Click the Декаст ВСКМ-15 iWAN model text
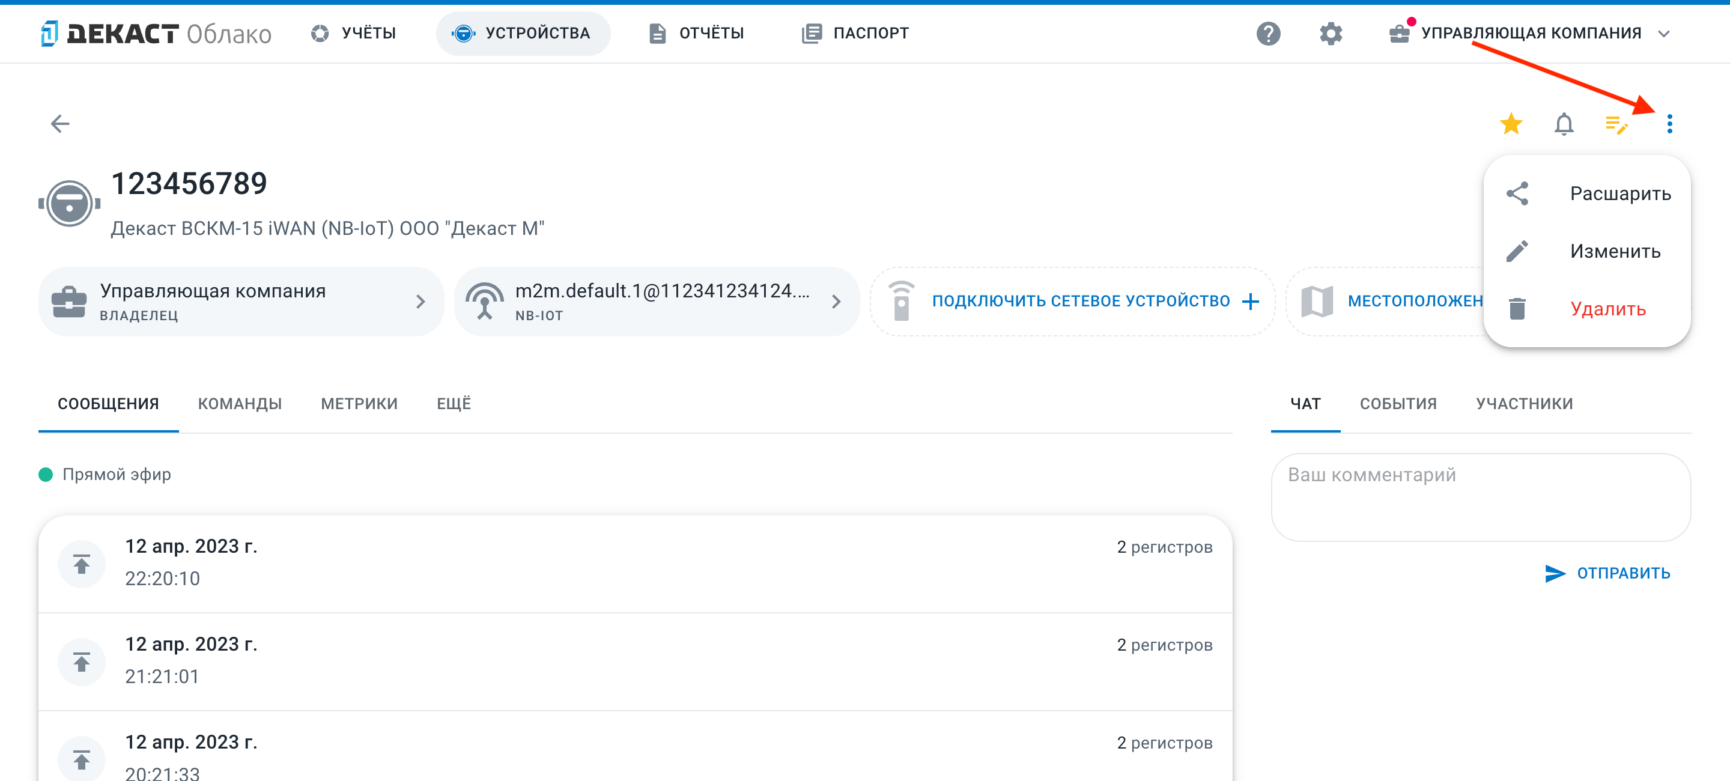The height and width of the screenshot is (781, 1730). (327, 228)
